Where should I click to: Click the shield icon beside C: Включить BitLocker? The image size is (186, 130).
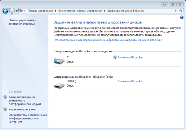tap(115, 57)
